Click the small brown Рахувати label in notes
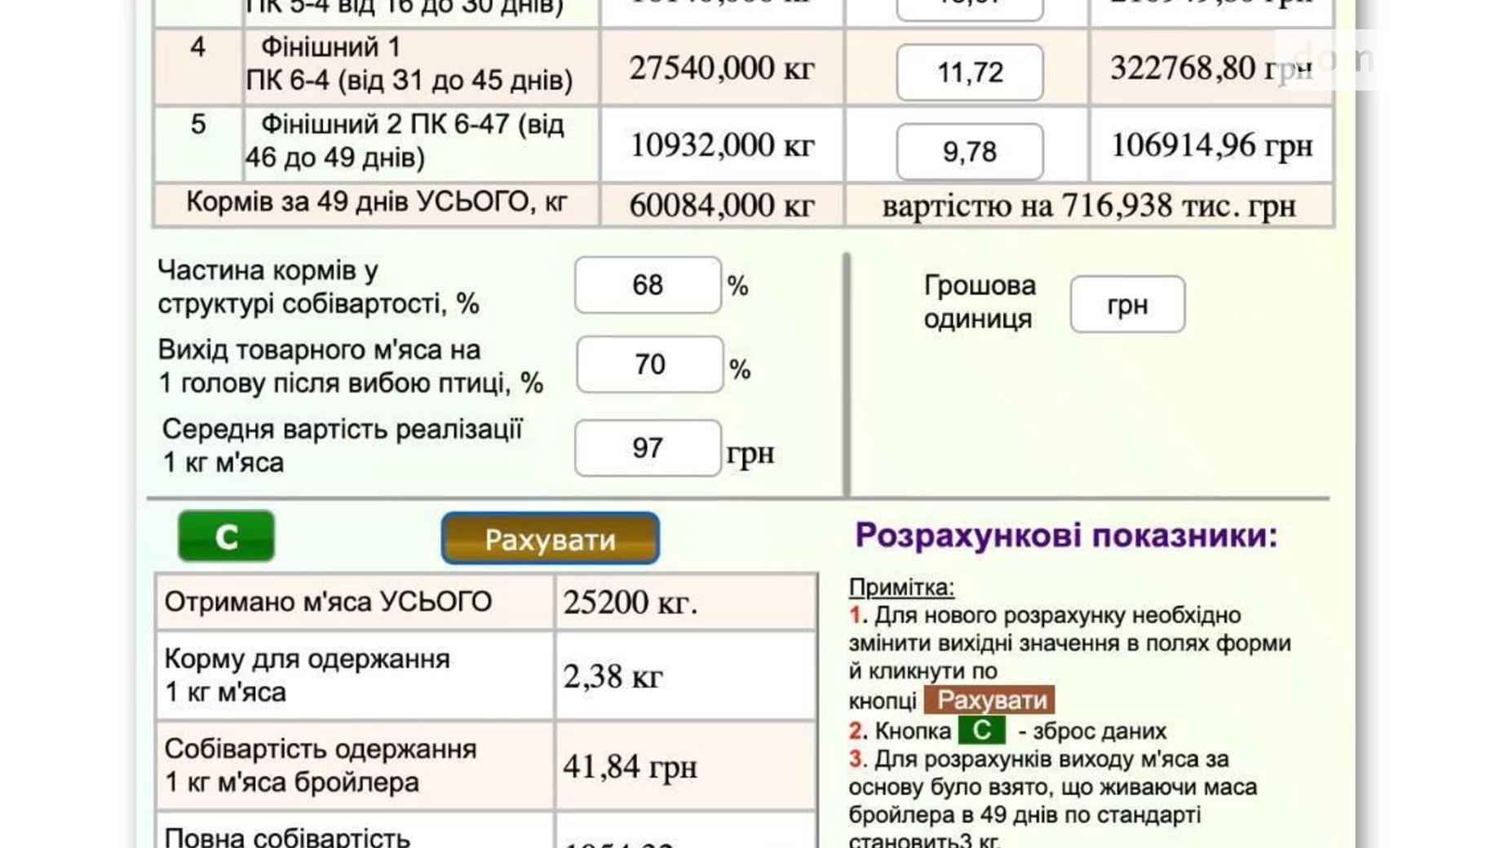1509x848 pixels. tap(989, 700)
